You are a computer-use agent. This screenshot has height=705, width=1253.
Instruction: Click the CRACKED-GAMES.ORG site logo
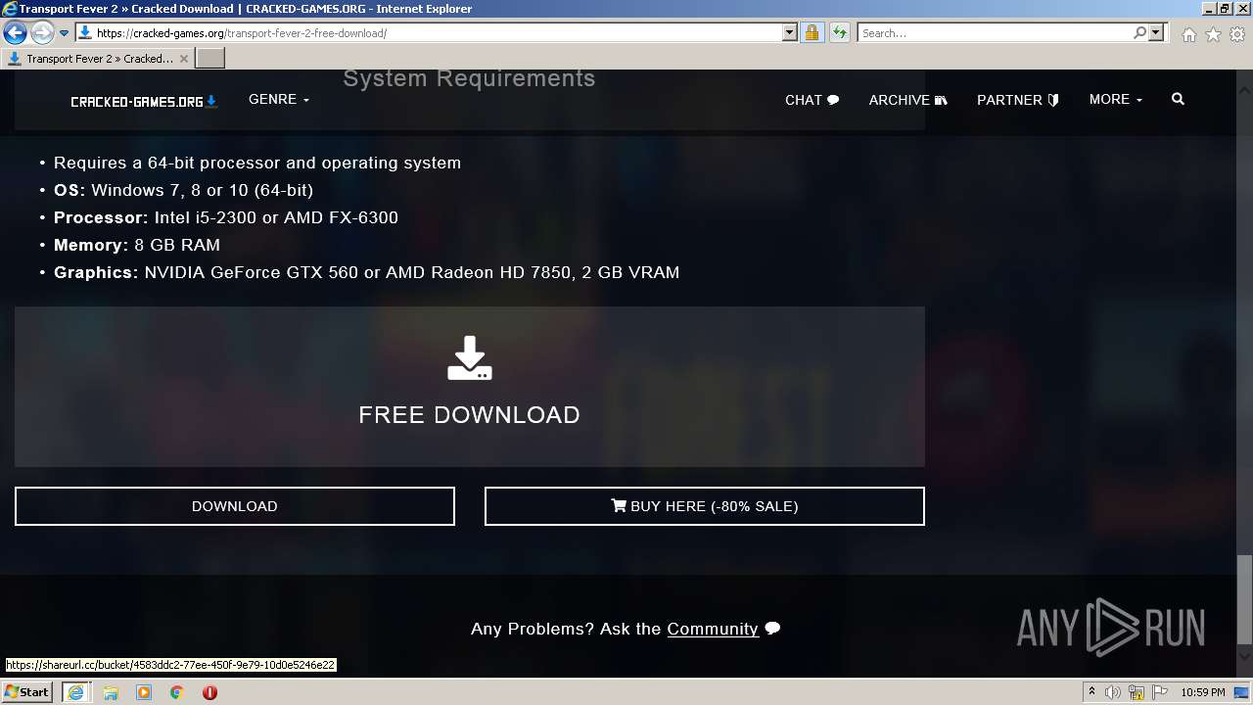(x=144, y=101)
